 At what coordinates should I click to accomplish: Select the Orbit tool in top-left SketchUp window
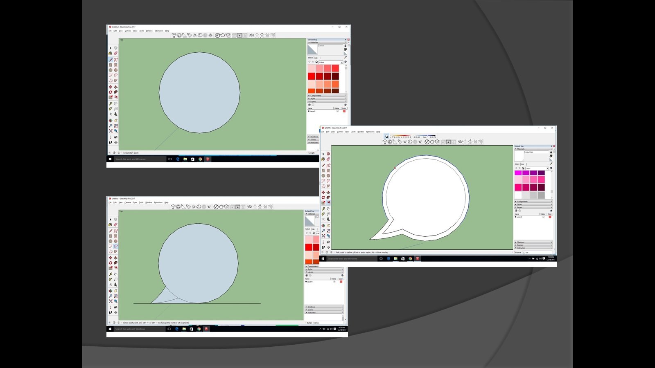click(111, 121)
